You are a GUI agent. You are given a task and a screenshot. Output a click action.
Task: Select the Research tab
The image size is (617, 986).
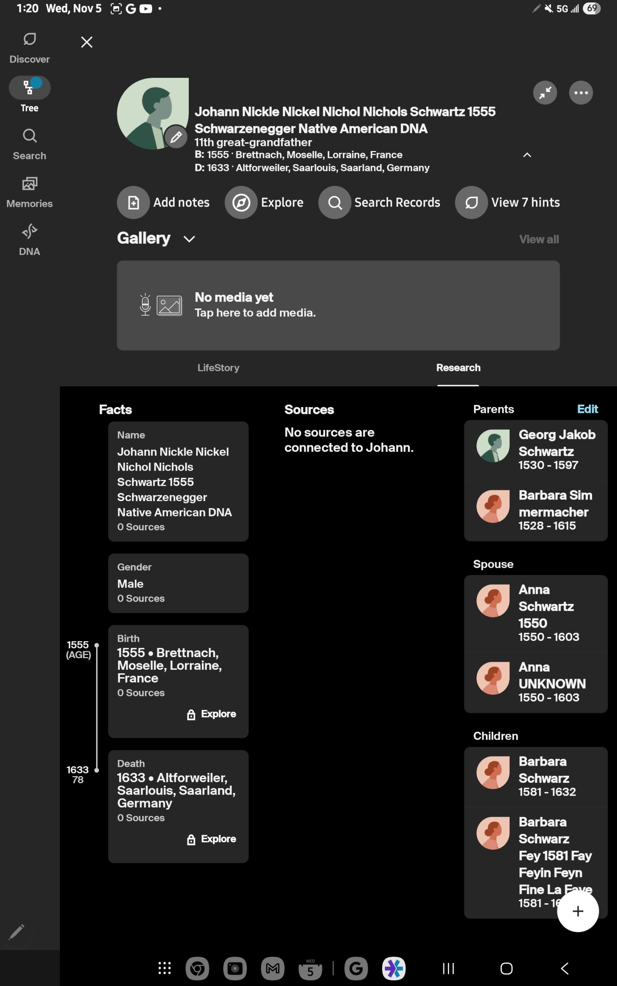(458, 368)
